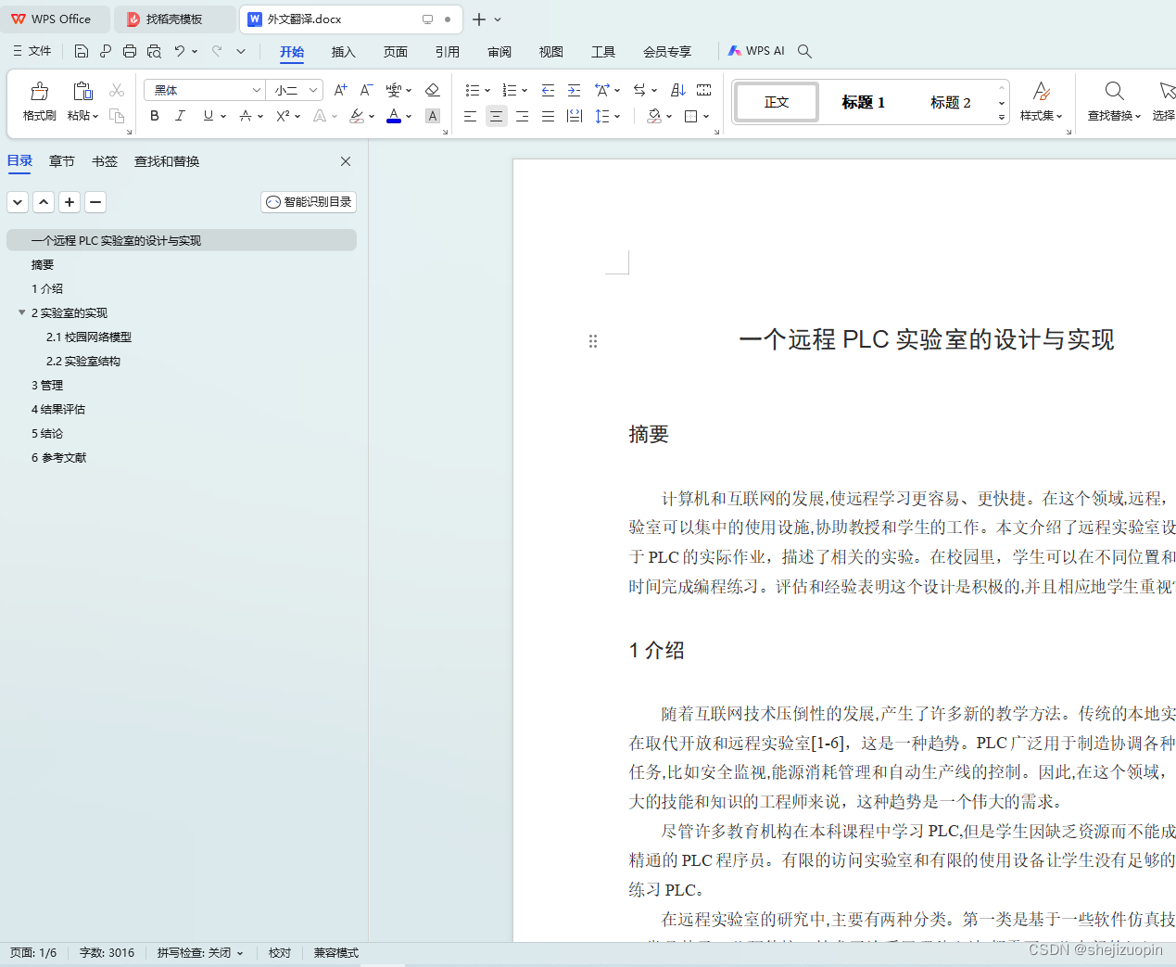
Task: Close the navigation pane with X
Action: pyautogui.click(x=346, y=161)
